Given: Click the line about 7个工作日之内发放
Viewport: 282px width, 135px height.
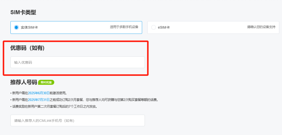Looking at the screenshot, I should click(54, 107).
